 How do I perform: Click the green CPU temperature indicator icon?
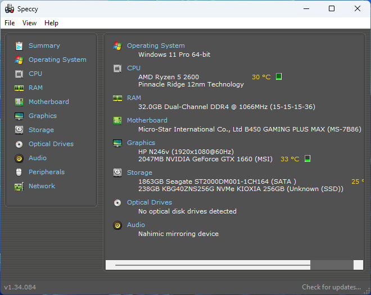tap(279, 76)
